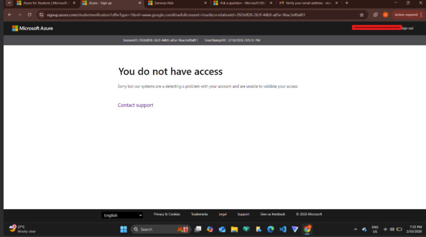Switch the ENG US input language

(x=375, y=229)
